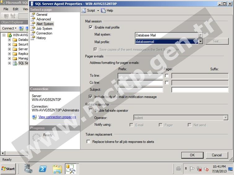
Task: Click the Cc line Prefix input field
Action: (x=140, y=83)
